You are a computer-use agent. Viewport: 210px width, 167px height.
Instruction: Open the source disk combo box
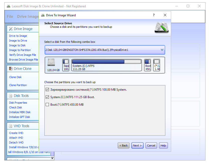[x=105, y=50]
